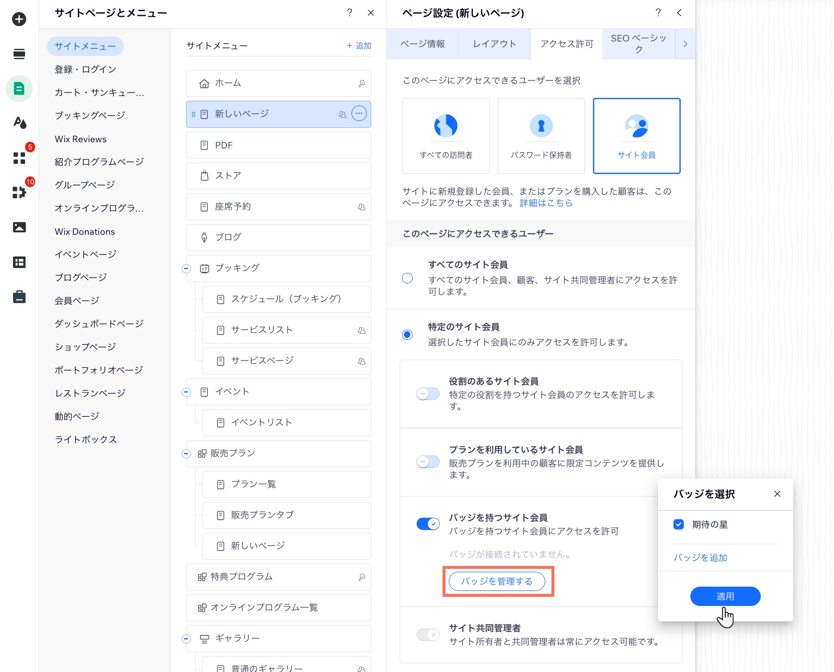Uncheck the 期待の星 badge checkbox
834x672 pixels.
coord(678,524)
